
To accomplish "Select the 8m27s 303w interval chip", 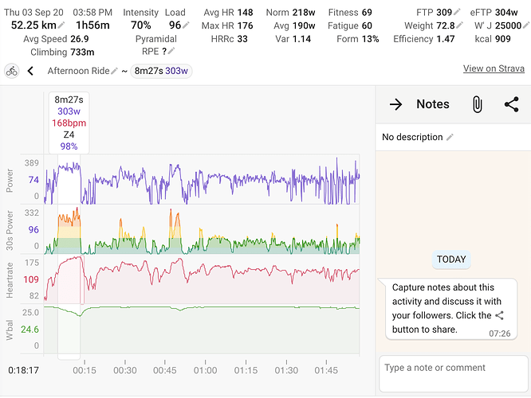I will tap(162, 72).
